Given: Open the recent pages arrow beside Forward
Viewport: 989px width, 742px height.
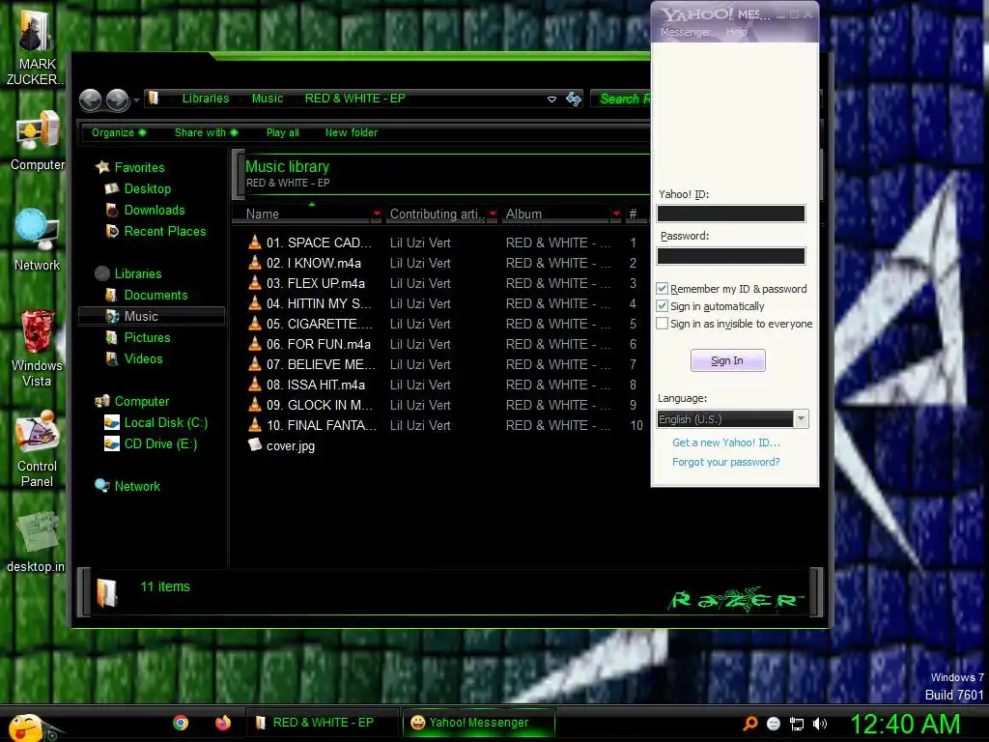Looking at the screenshot, I should (136, 100).
